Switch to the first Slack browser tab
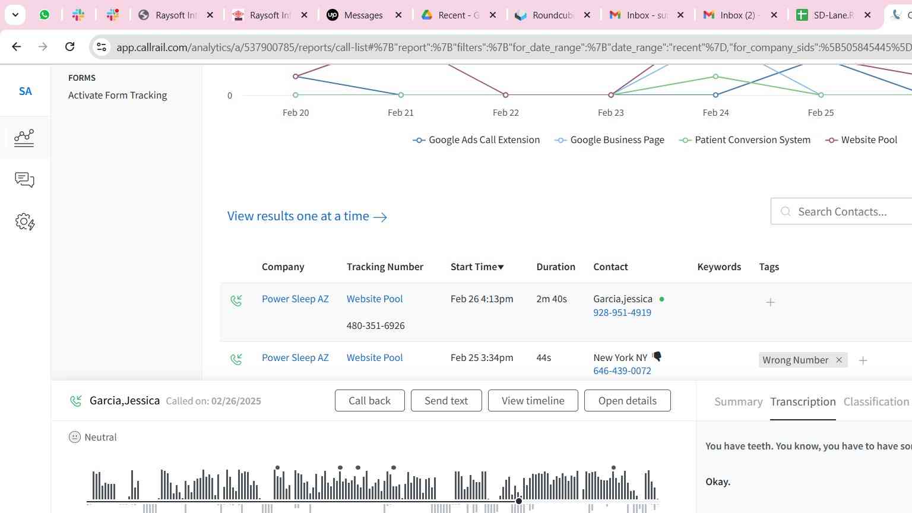This screenshot has width=912, height=513. tap(78, 15)
